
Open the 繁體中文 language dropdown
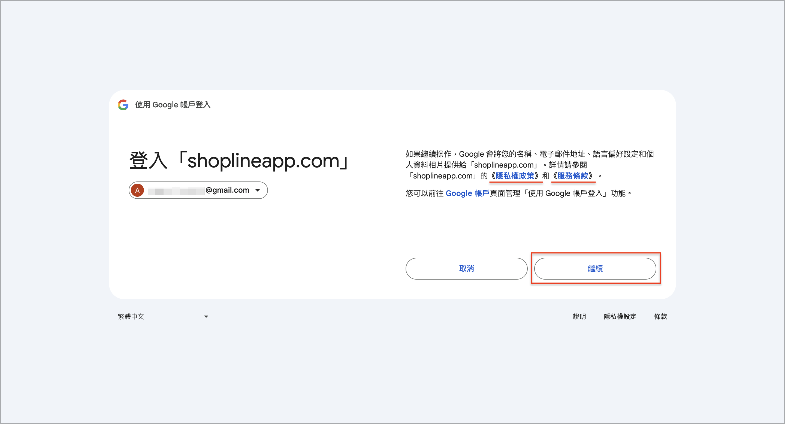[163, 316]
